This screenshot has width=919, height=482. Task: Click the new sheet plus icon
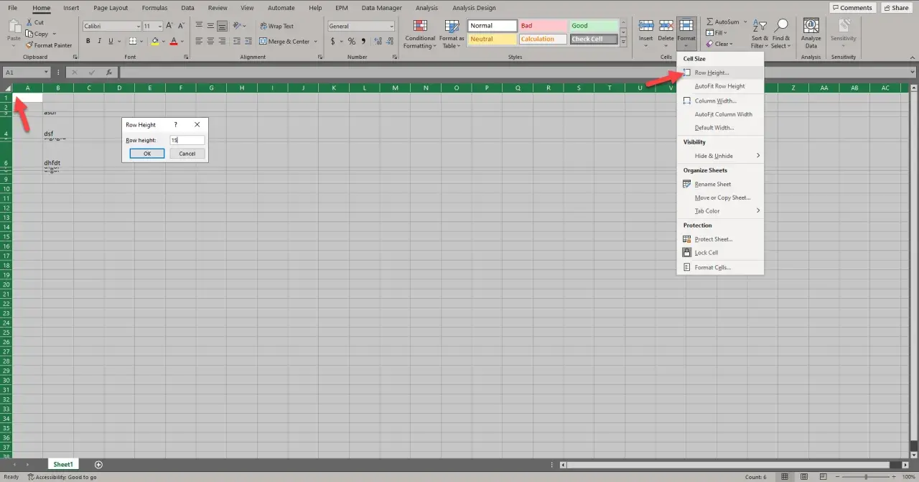[x=98, y=465]
